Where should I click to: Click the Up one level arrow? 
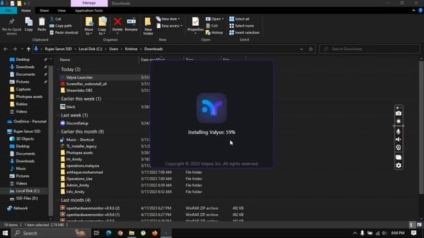(28, 49)
